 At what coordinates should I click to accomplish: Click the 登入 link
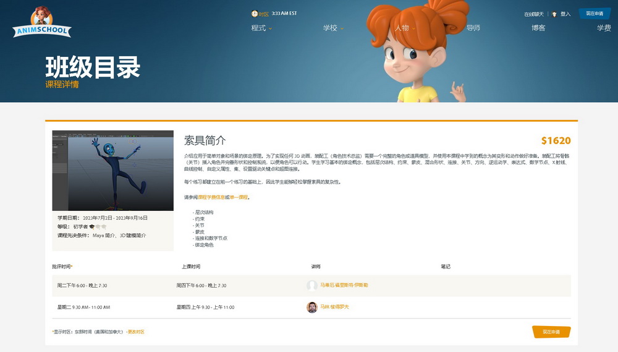point(565,14)
